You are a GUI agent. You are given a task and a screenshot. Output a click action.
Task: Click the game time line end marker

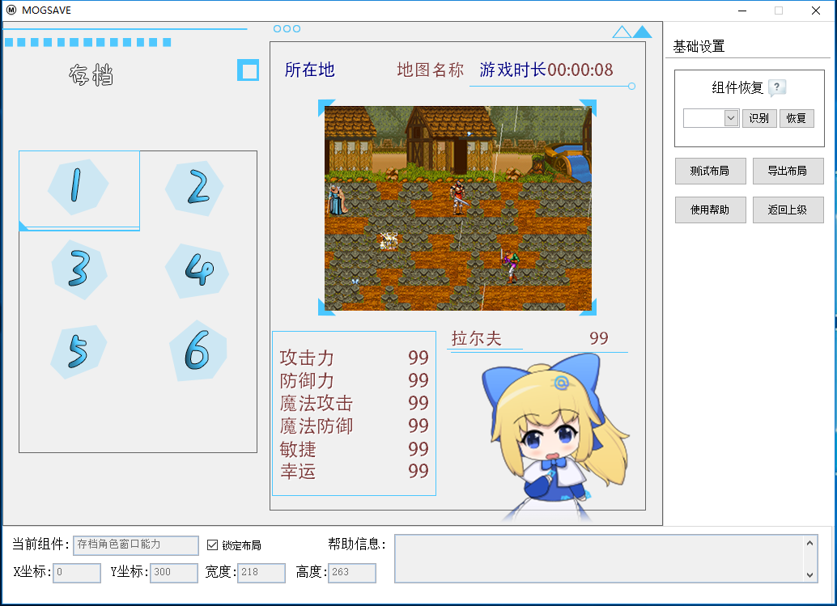click(631, 86)
